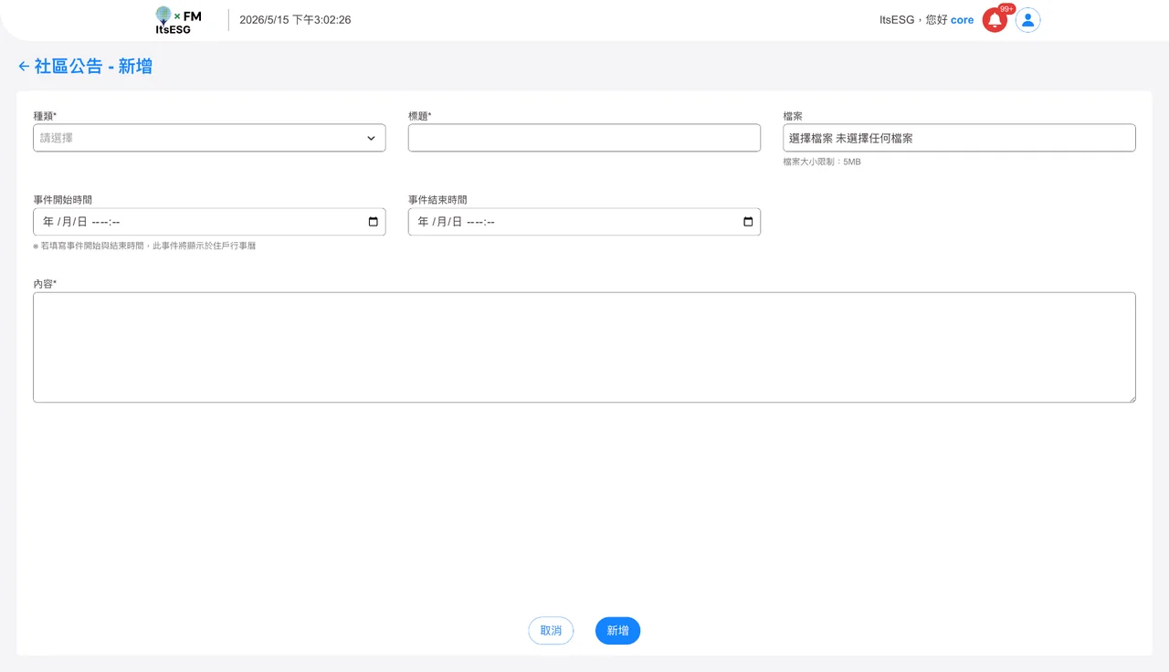This screenshot has width=1169, height=672.
Task: Open the notification bell with 99+ badge
Action: tap(995, 20)
